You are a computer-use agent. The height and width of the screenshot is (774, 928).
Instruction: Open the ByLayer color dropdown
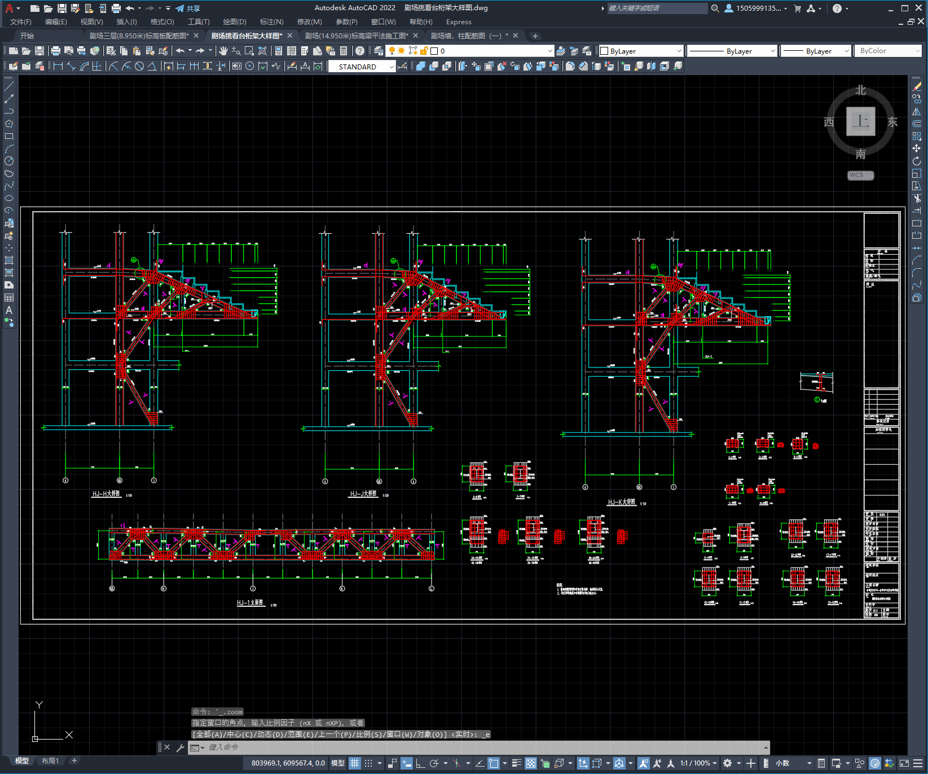(641, 51)
